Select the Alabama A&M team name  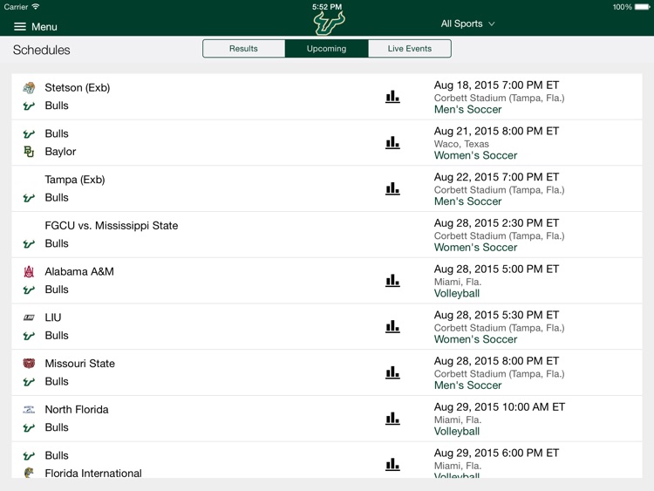(79, 271)
